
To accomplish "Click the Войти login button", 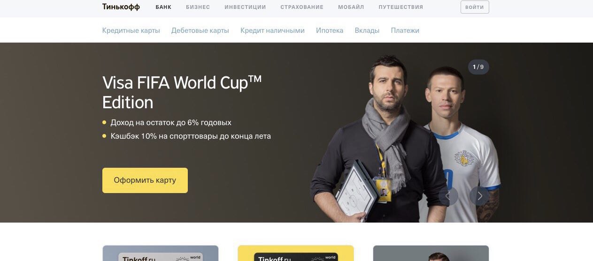I will coord(475,7).
